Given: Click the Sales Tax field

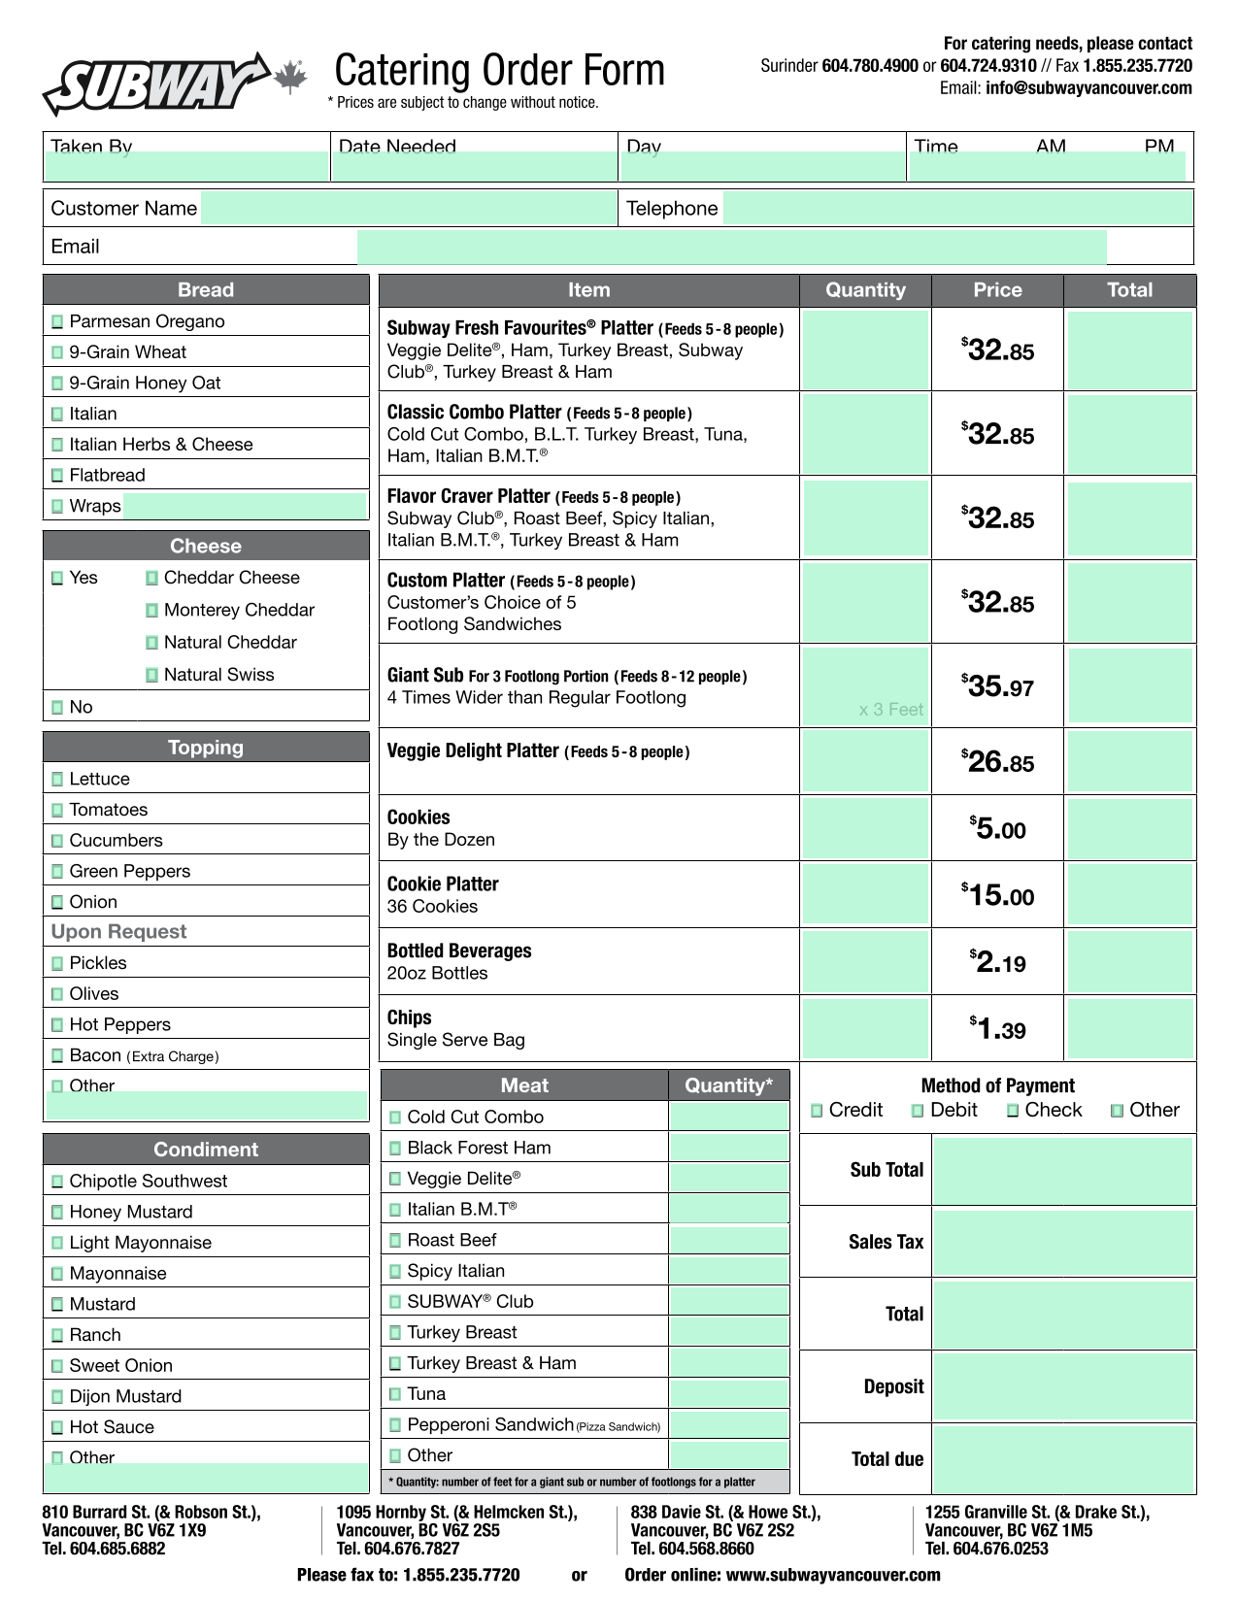Looking at the screenshot, I should tap(1063, 1243).
